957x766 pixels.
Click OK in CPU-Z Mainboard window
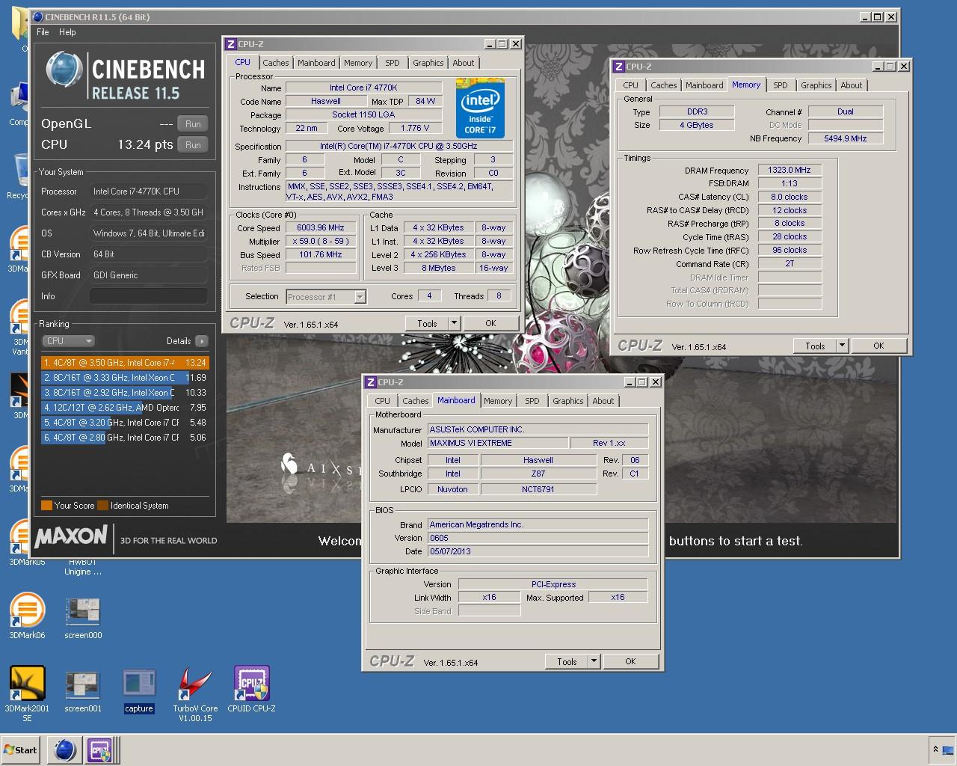630,662
